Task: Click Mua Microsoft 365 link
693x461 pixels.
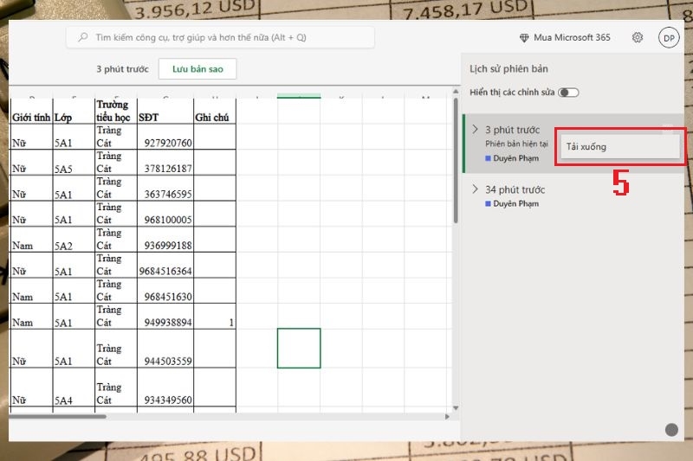Action: pyautogui.click(x=572, y=37)
